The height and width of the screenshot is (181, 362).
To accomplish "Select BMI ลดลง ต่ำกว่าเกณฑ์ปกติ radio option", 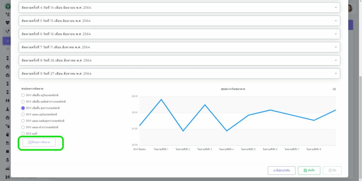I will pos(23,127).
